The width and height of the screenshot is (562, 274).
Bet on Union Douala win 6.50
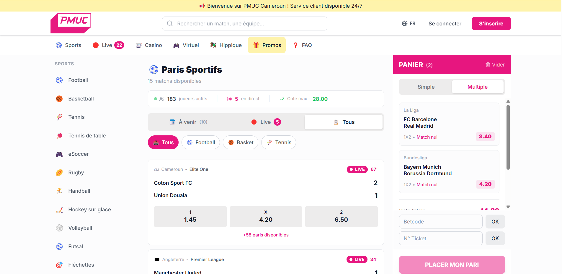(342, 217)
